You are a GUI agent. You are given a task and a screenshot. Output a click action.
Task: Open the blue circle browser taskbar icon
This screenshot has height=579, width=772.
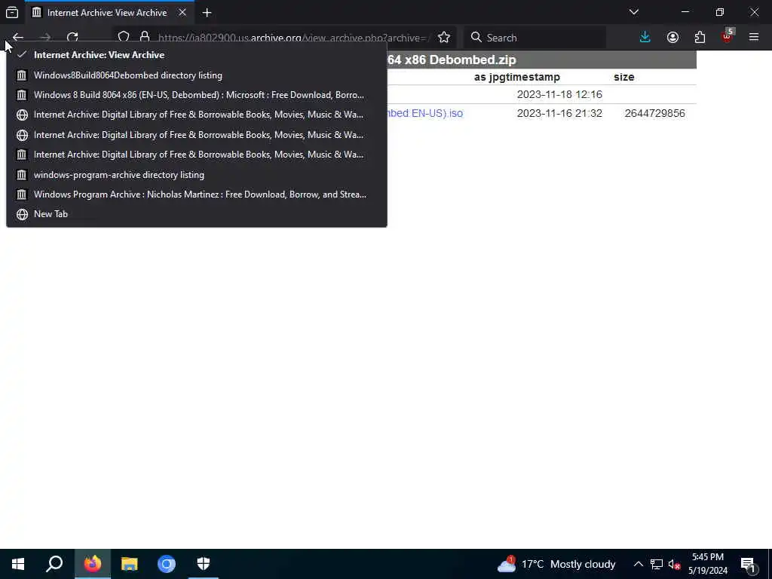(x=167, y=564)
